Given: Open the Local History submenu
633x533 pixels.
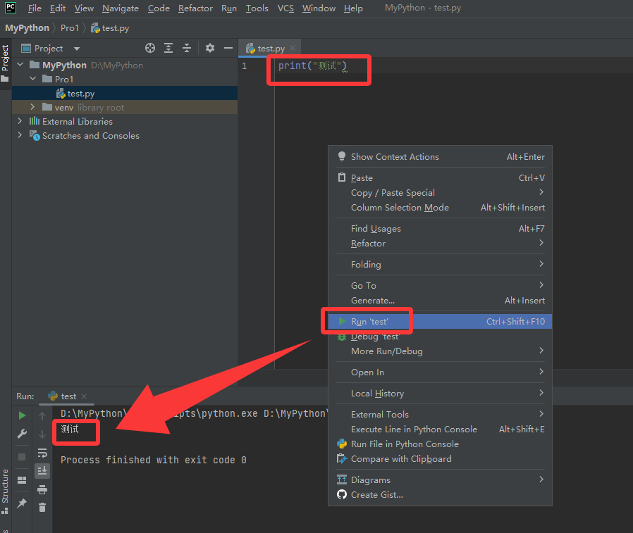Looking at the screenshot, I should coord(440,394).
